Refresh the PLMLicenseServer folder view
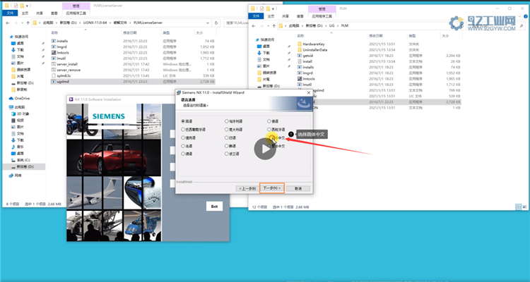Screen dimensions: 530x282 216,23
